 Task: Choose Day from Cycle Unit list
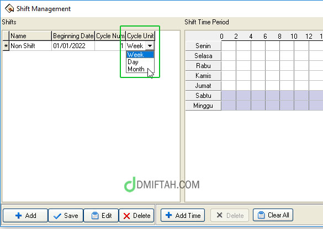[x=140, y=62]
